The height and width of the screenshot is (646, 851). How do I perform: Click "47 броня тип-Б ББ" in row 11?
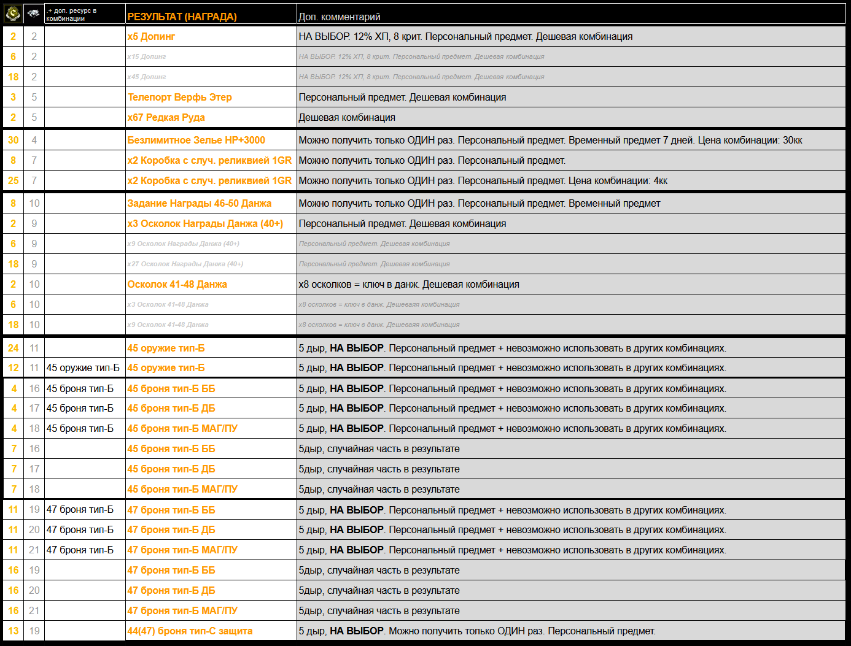171,510
